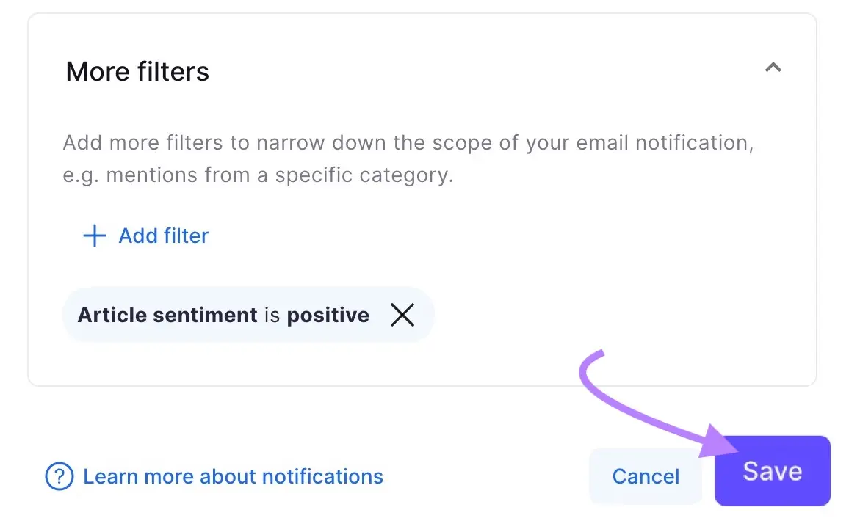This screenshot has width=849, height=521.
Task: Click the upward chevron beside More filters
Action: pos(773,68)
